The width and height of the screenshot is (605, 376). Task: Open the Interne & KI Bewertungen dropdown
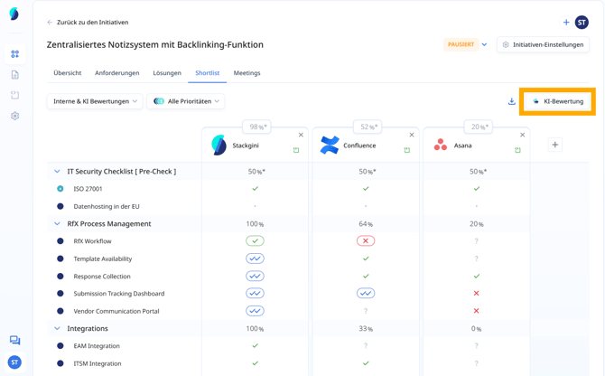[x=95, y=102]
